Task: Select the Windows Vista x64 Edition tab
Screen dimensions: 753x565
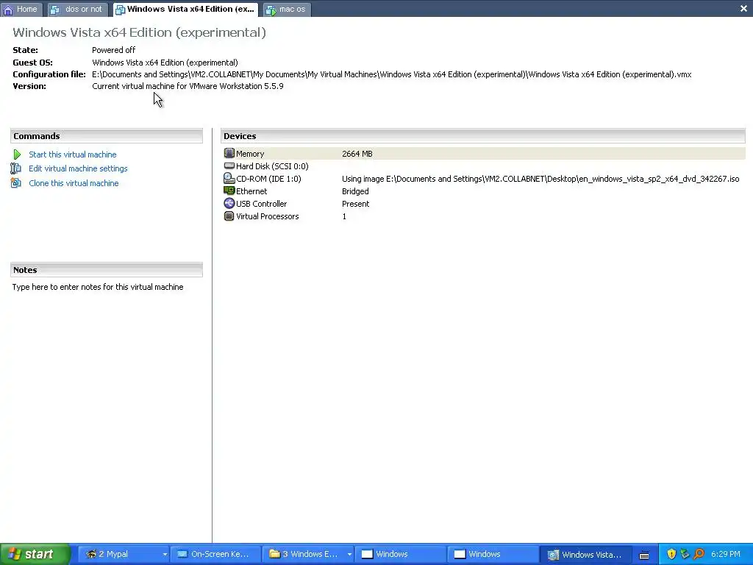Action: (185, 9)
